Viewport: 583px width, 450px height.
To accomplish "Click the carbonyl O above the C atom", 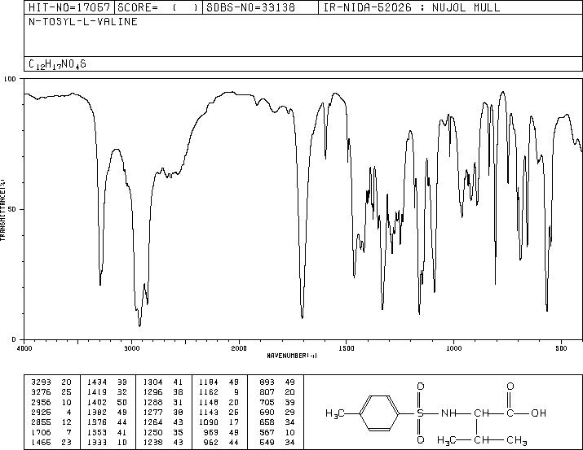I will coord(510,387).
